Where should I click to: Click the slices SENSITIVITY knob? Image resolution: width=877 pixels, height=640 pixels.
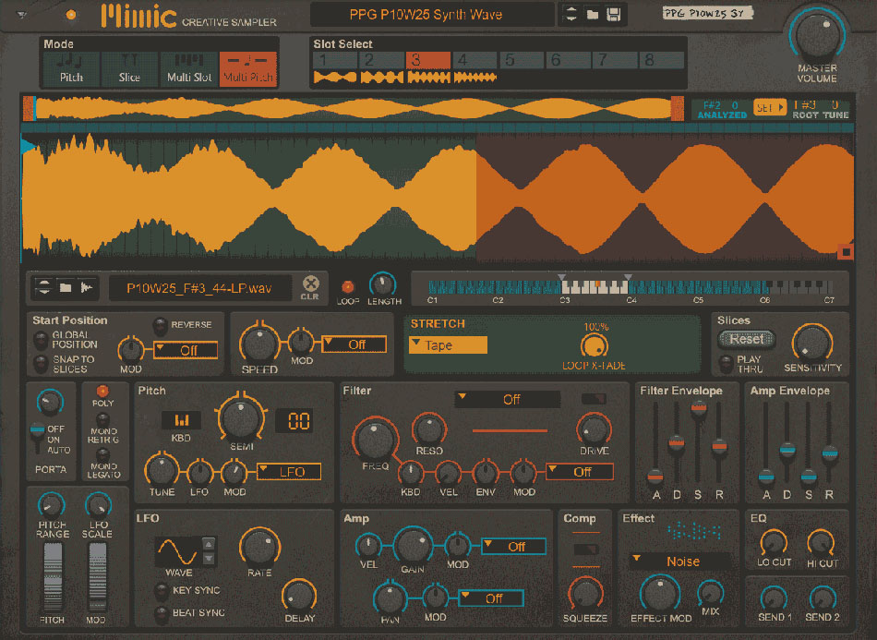point(812,343)
